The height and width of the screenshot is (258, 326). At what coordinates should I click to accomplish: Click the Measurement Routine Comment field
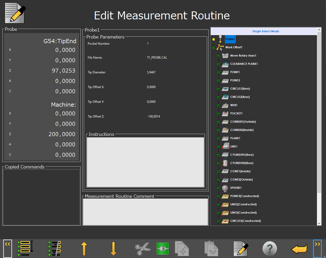tap(145, 212)
